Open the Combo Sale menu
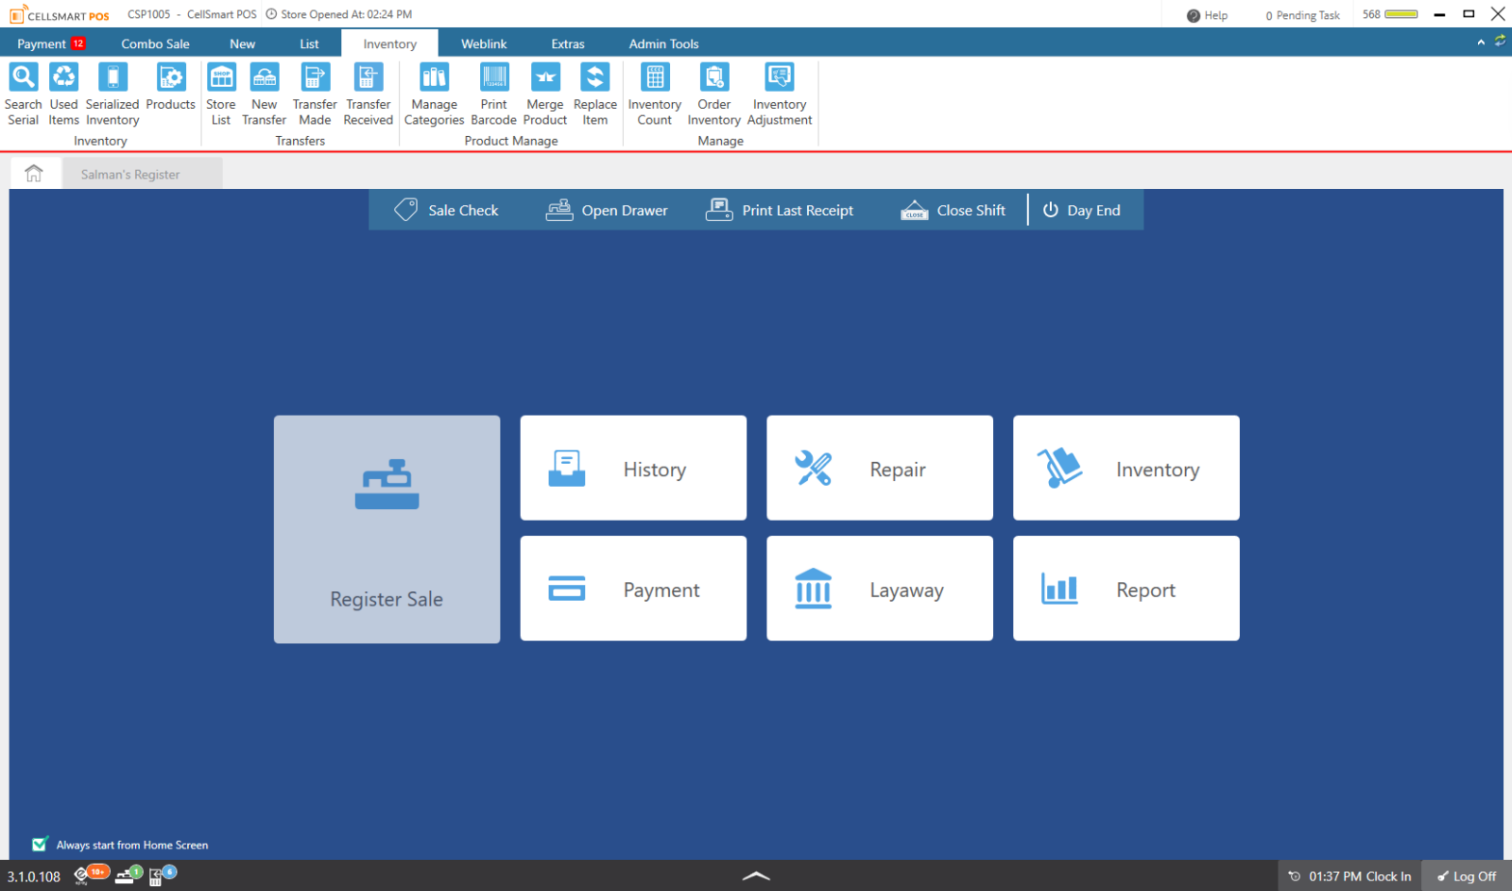 pos(155,43)
